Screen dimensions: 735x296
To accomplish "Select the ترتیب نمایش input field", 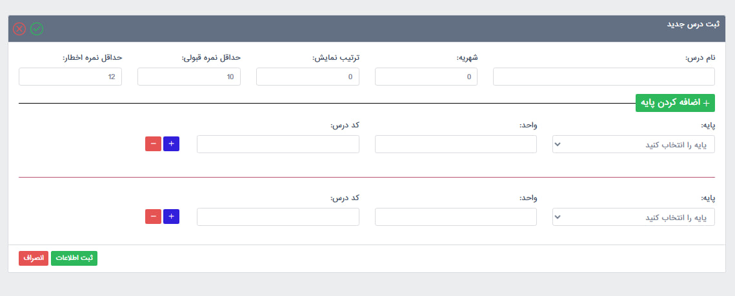I will click(x=307, y=77).
